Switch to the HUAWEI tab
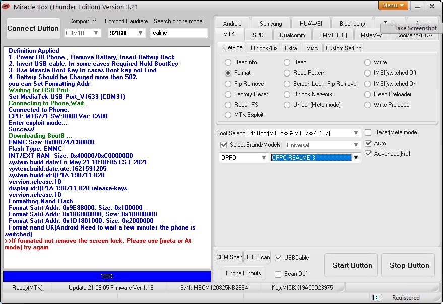The width and height of the screenshot is (443, 304). pyautogui.click(x=311, y=24)
